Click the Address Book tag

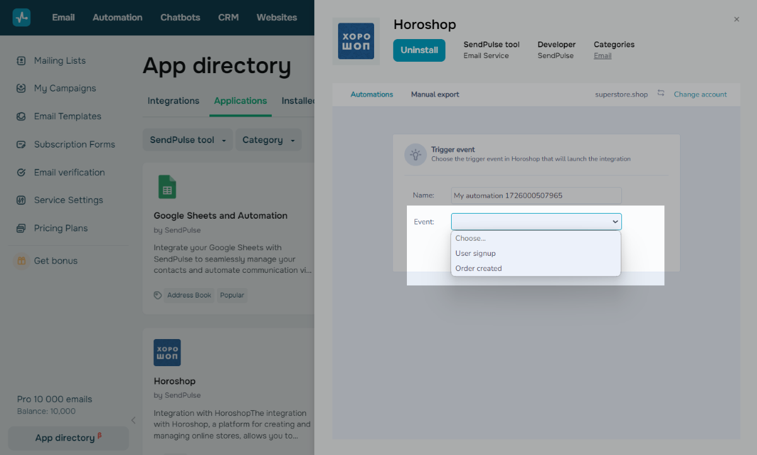tap(189, 295)
